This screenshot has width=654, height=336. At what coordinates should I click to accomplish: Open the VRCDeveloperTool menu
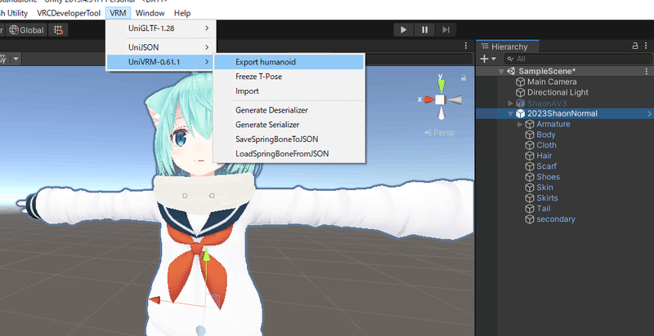[69, 13]
